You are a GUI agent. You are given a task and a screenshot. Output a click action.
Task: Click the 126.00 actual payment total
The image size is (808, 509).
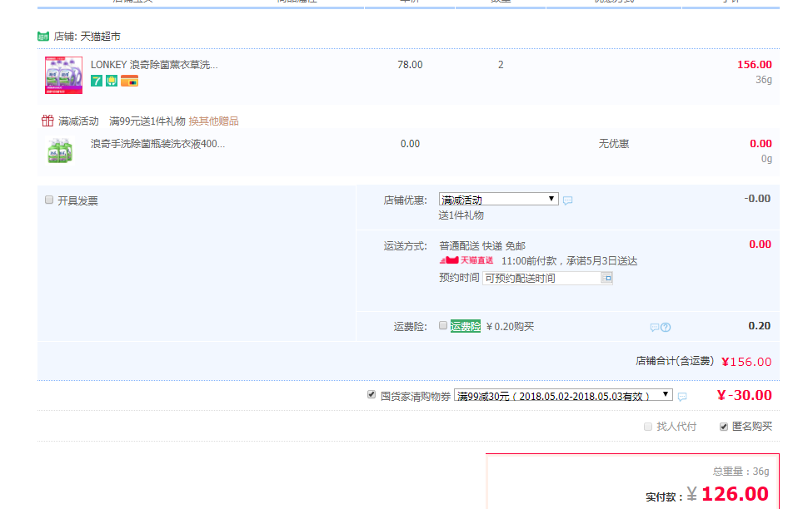click(x=736, y=494)
